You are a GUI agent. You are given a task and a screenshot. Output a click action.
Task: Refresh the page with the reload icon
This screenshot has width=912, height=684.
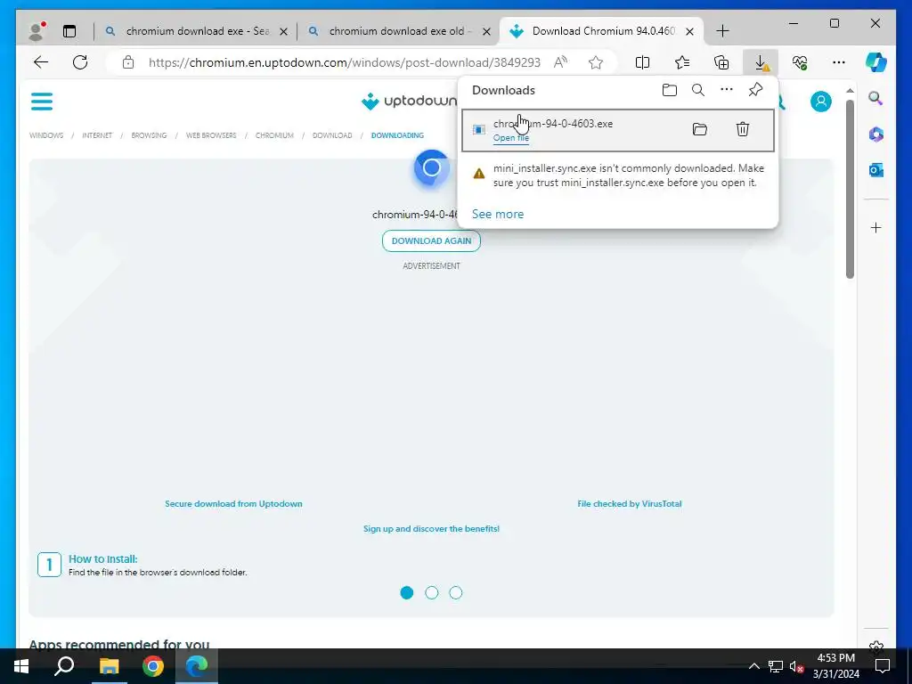tap(80, 62)
